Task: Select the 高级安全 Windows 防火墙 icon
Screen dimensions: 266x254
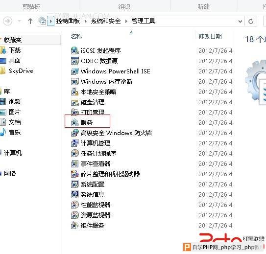Action: coord(74,133)
